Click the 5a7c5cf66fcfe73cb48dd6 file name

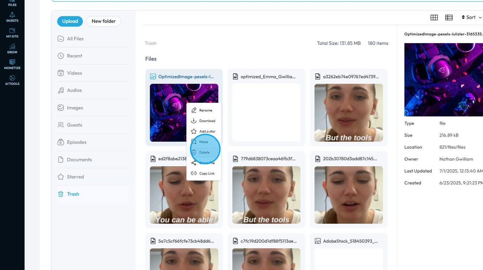click(x=186, y=241)
